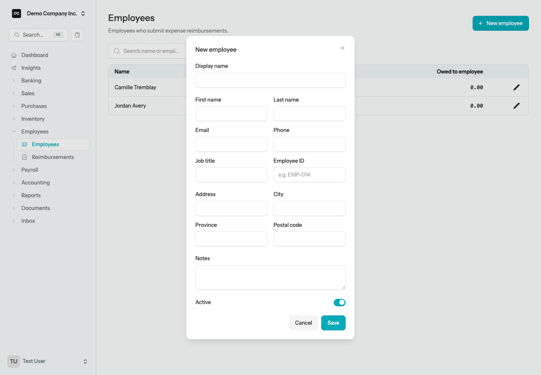
Task: Click the Employee ID field
Action: coord(310,175)
